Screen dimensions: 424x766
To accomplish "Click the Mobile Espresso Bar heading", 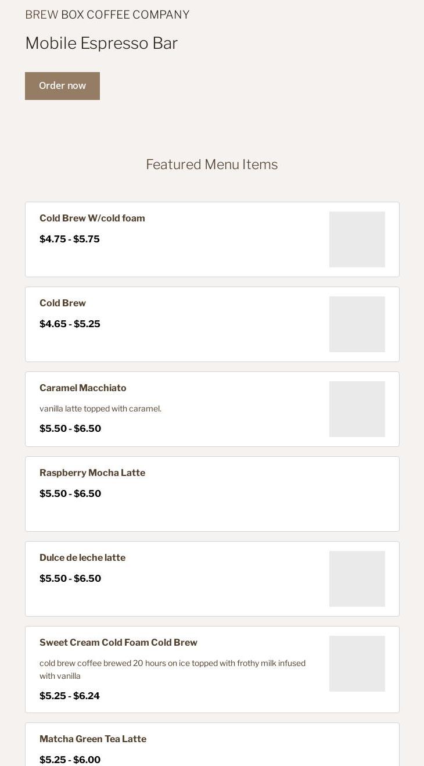I will coord(102,44).
